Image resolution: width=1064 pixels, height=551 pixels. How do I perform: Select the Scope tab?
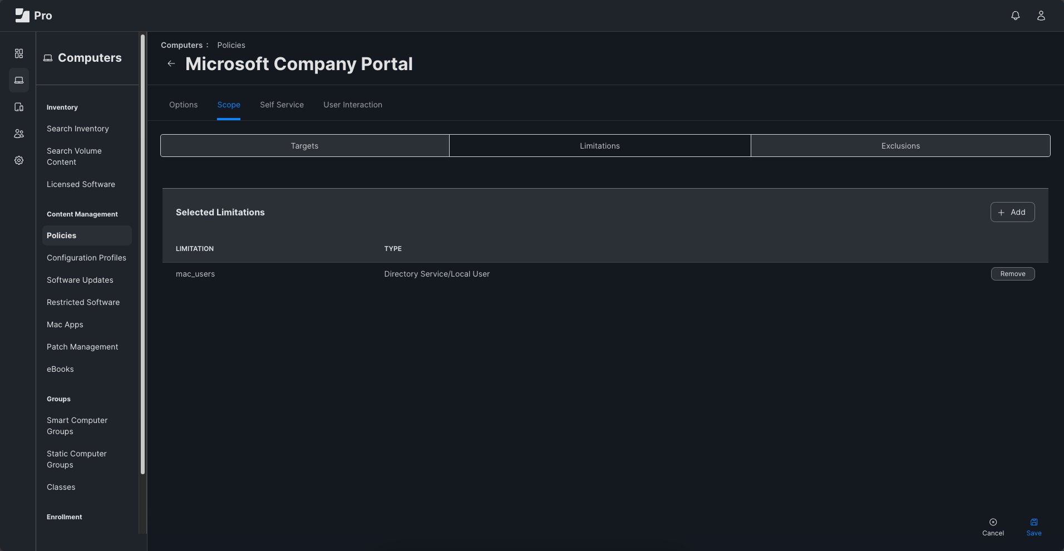(229, 105)
